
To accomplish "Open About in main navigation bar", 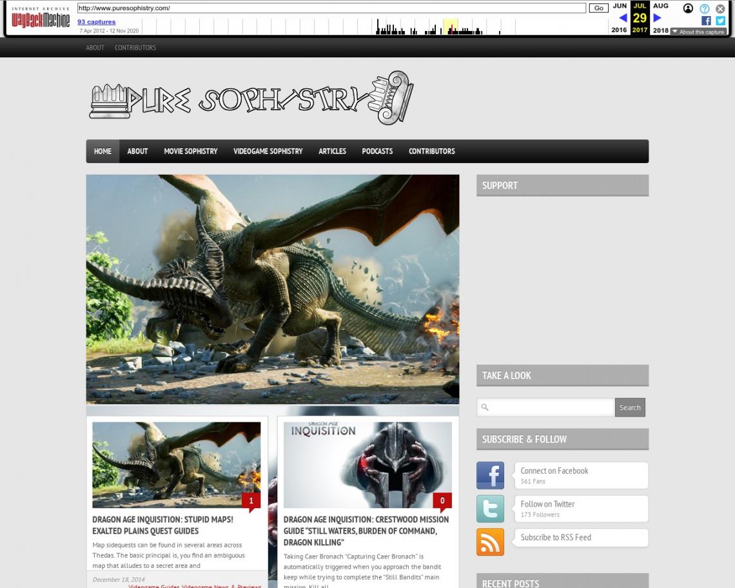I will click(137, 151).
